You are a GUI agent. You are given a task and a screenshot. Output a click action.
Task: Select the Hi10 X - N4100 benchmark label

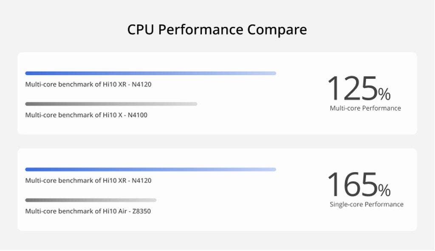[x=86, y=115]
